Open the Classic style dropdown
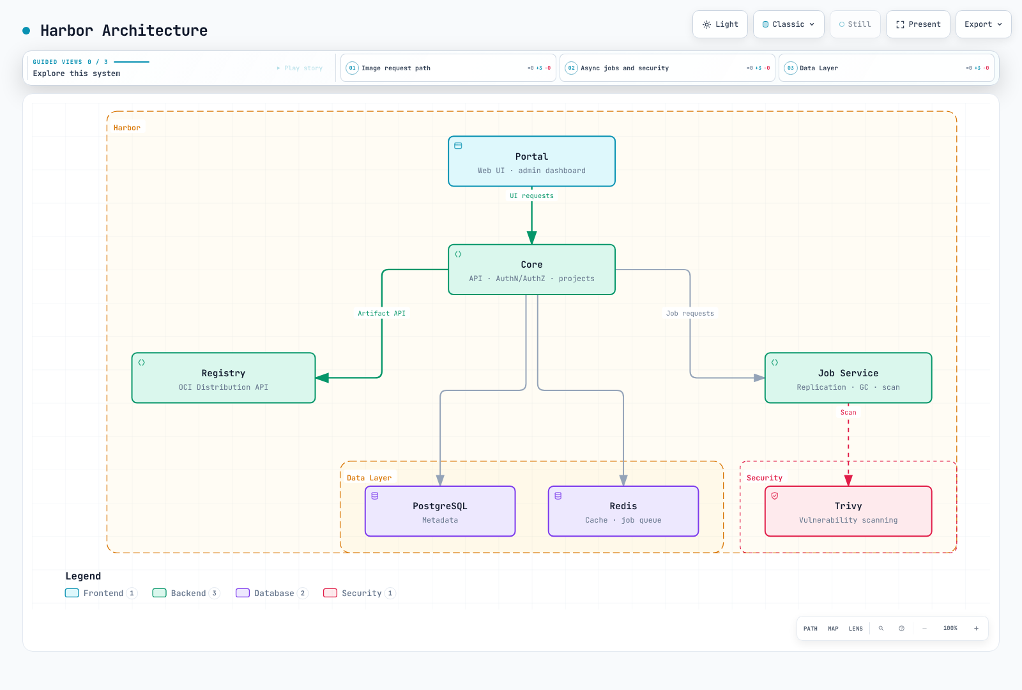Viewport: 1022px width, 690px height. 789,24
